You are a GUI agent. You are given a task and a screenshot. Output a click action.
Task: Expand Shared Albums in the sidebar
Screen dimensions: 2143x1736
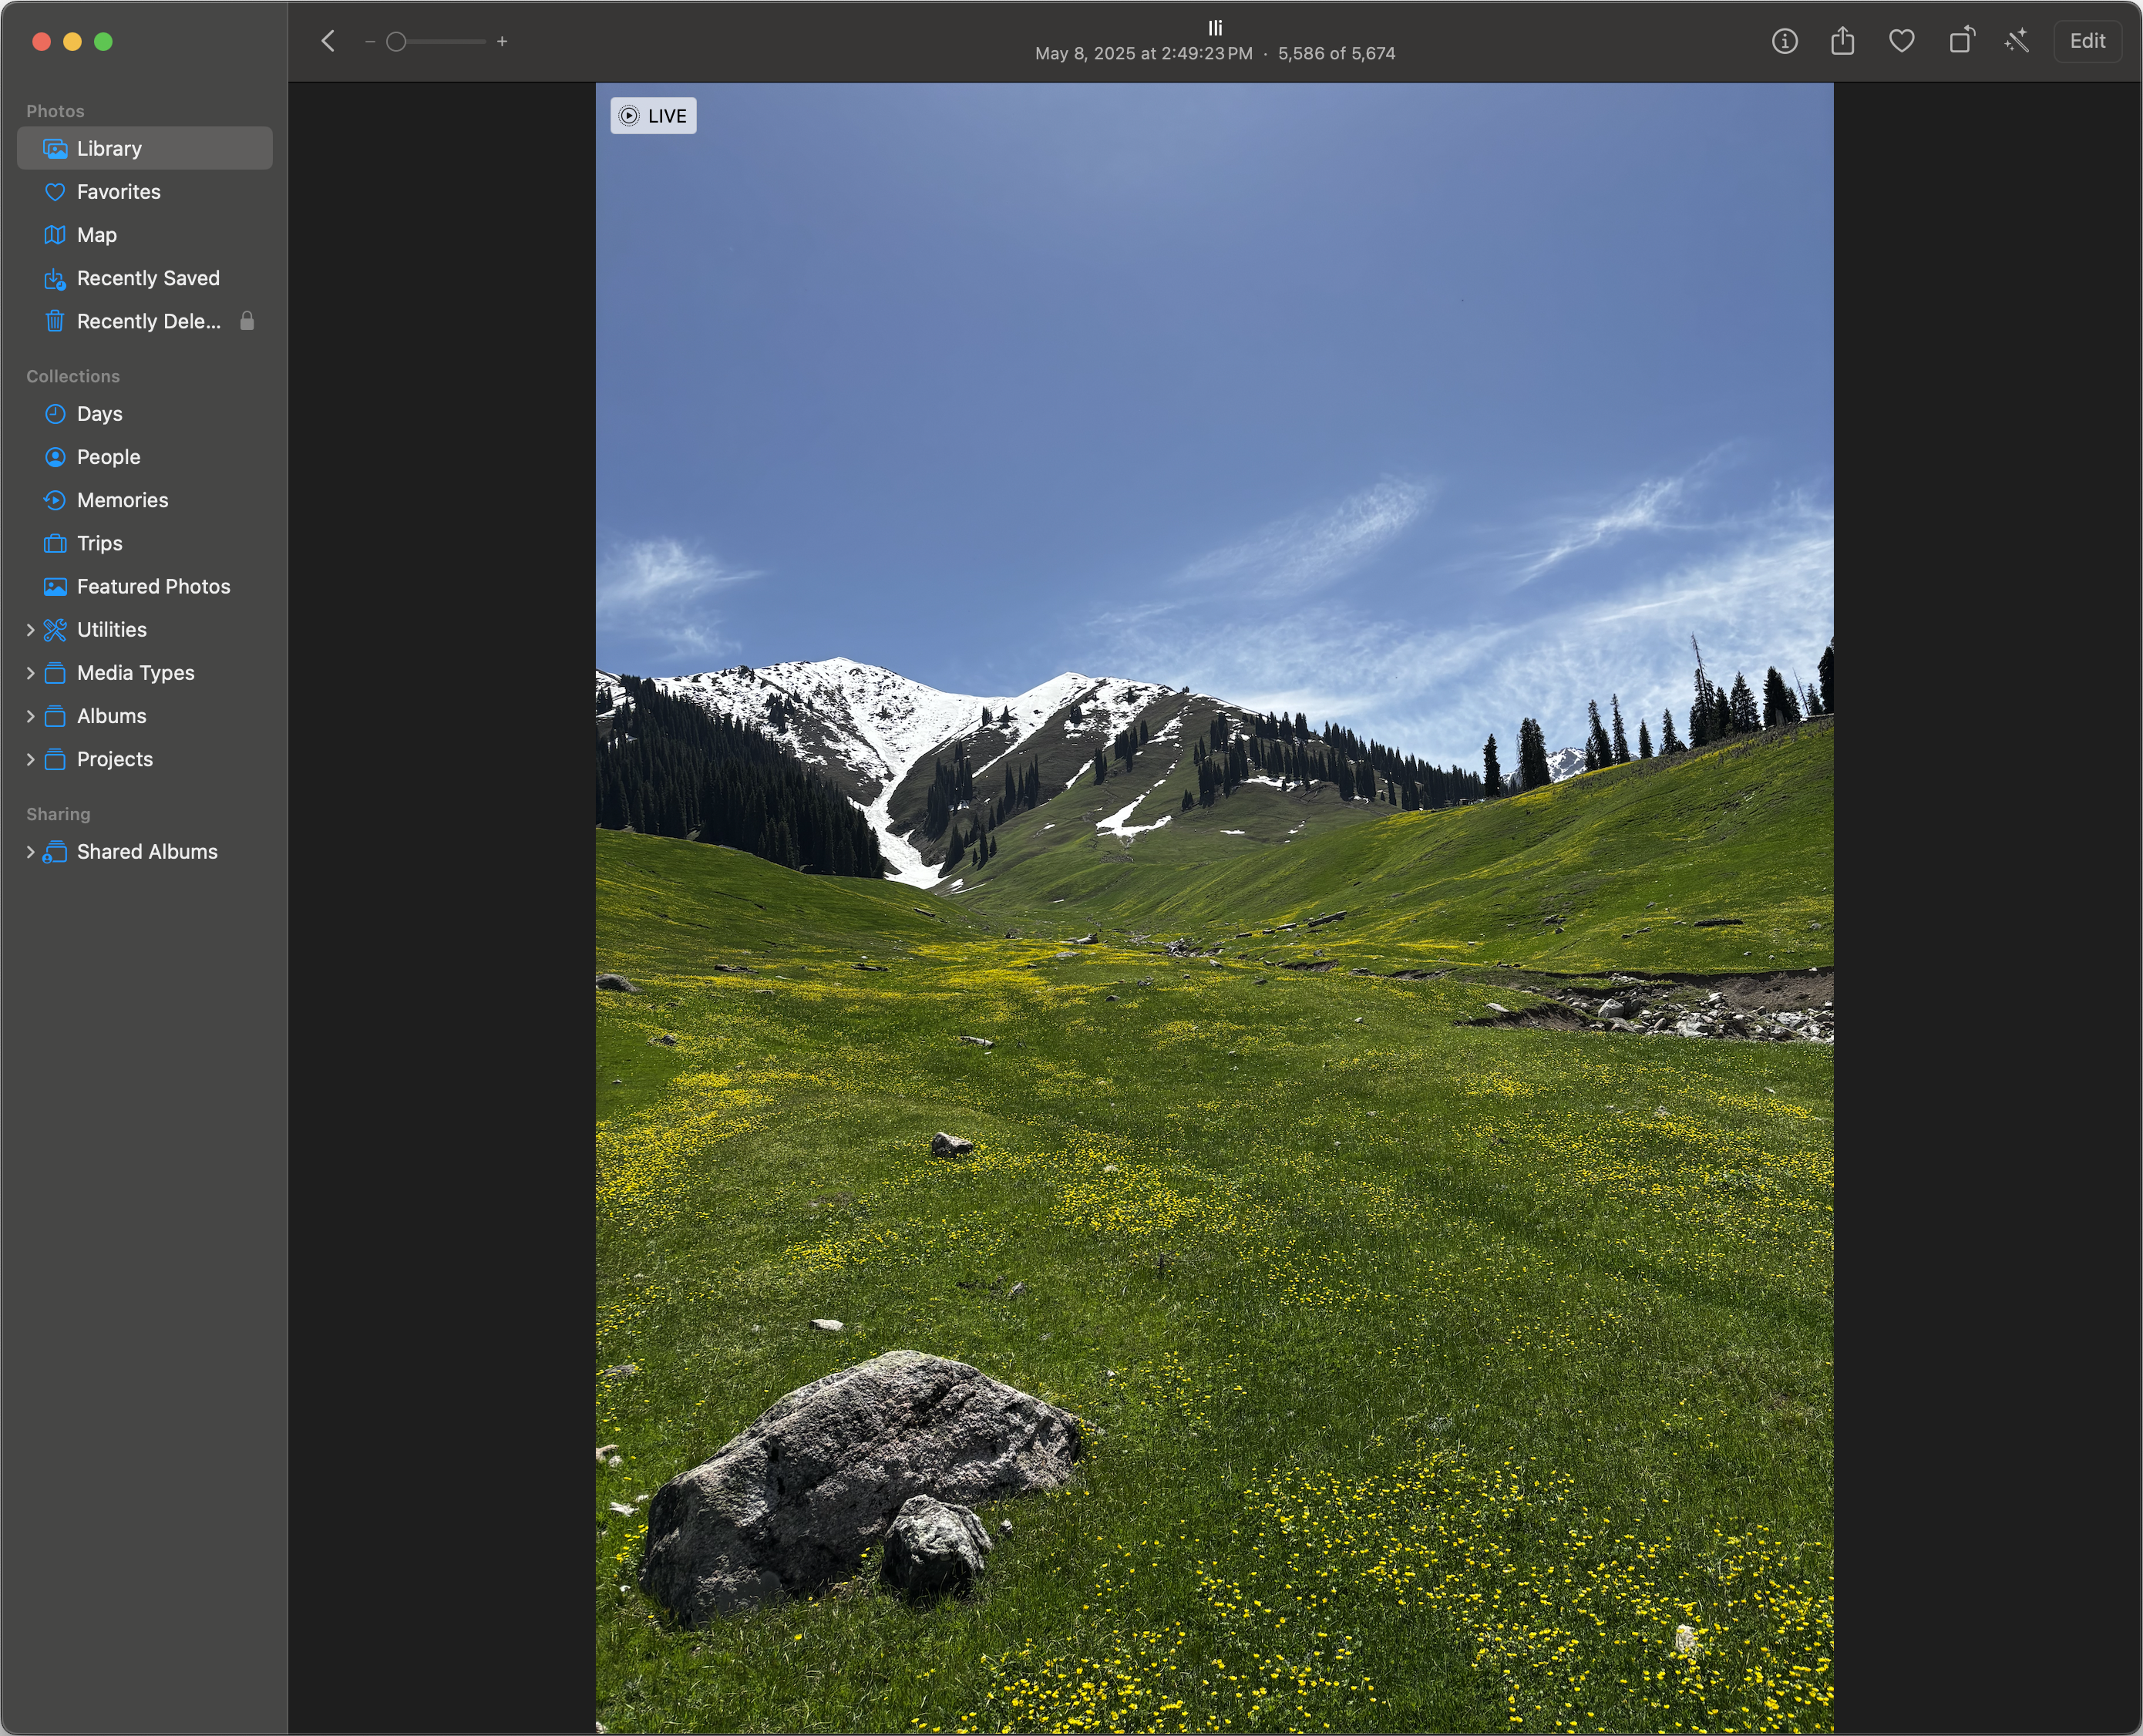point(30,852)
